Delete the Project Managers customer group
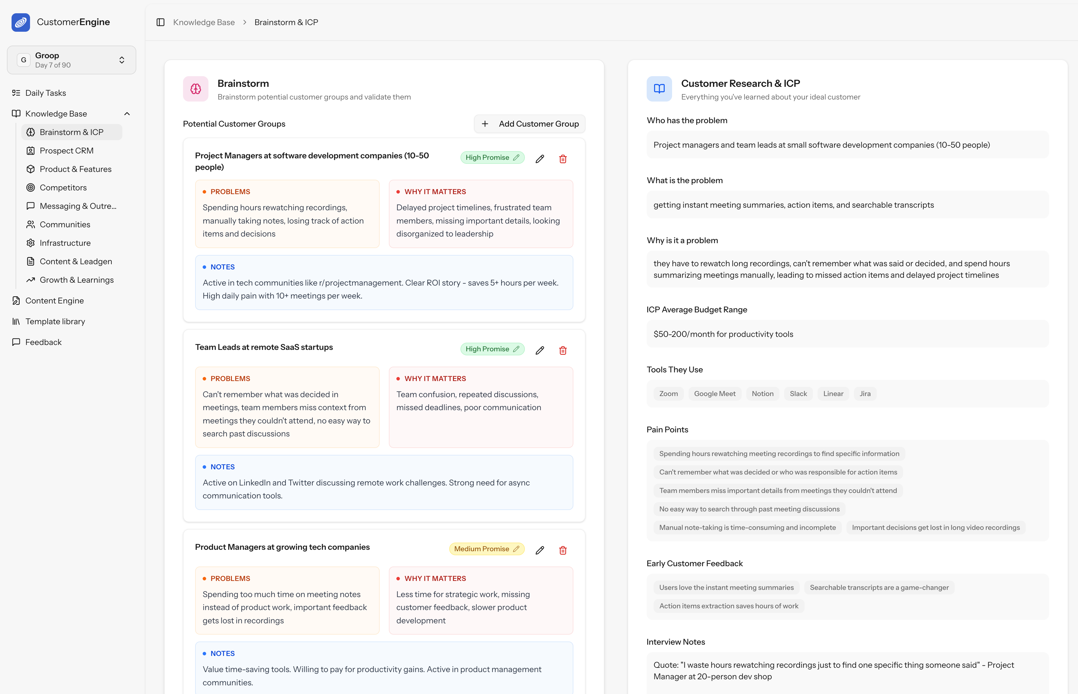Image resolution: width=1078 pixels, height=694 pixels. [x=562, y=159]
